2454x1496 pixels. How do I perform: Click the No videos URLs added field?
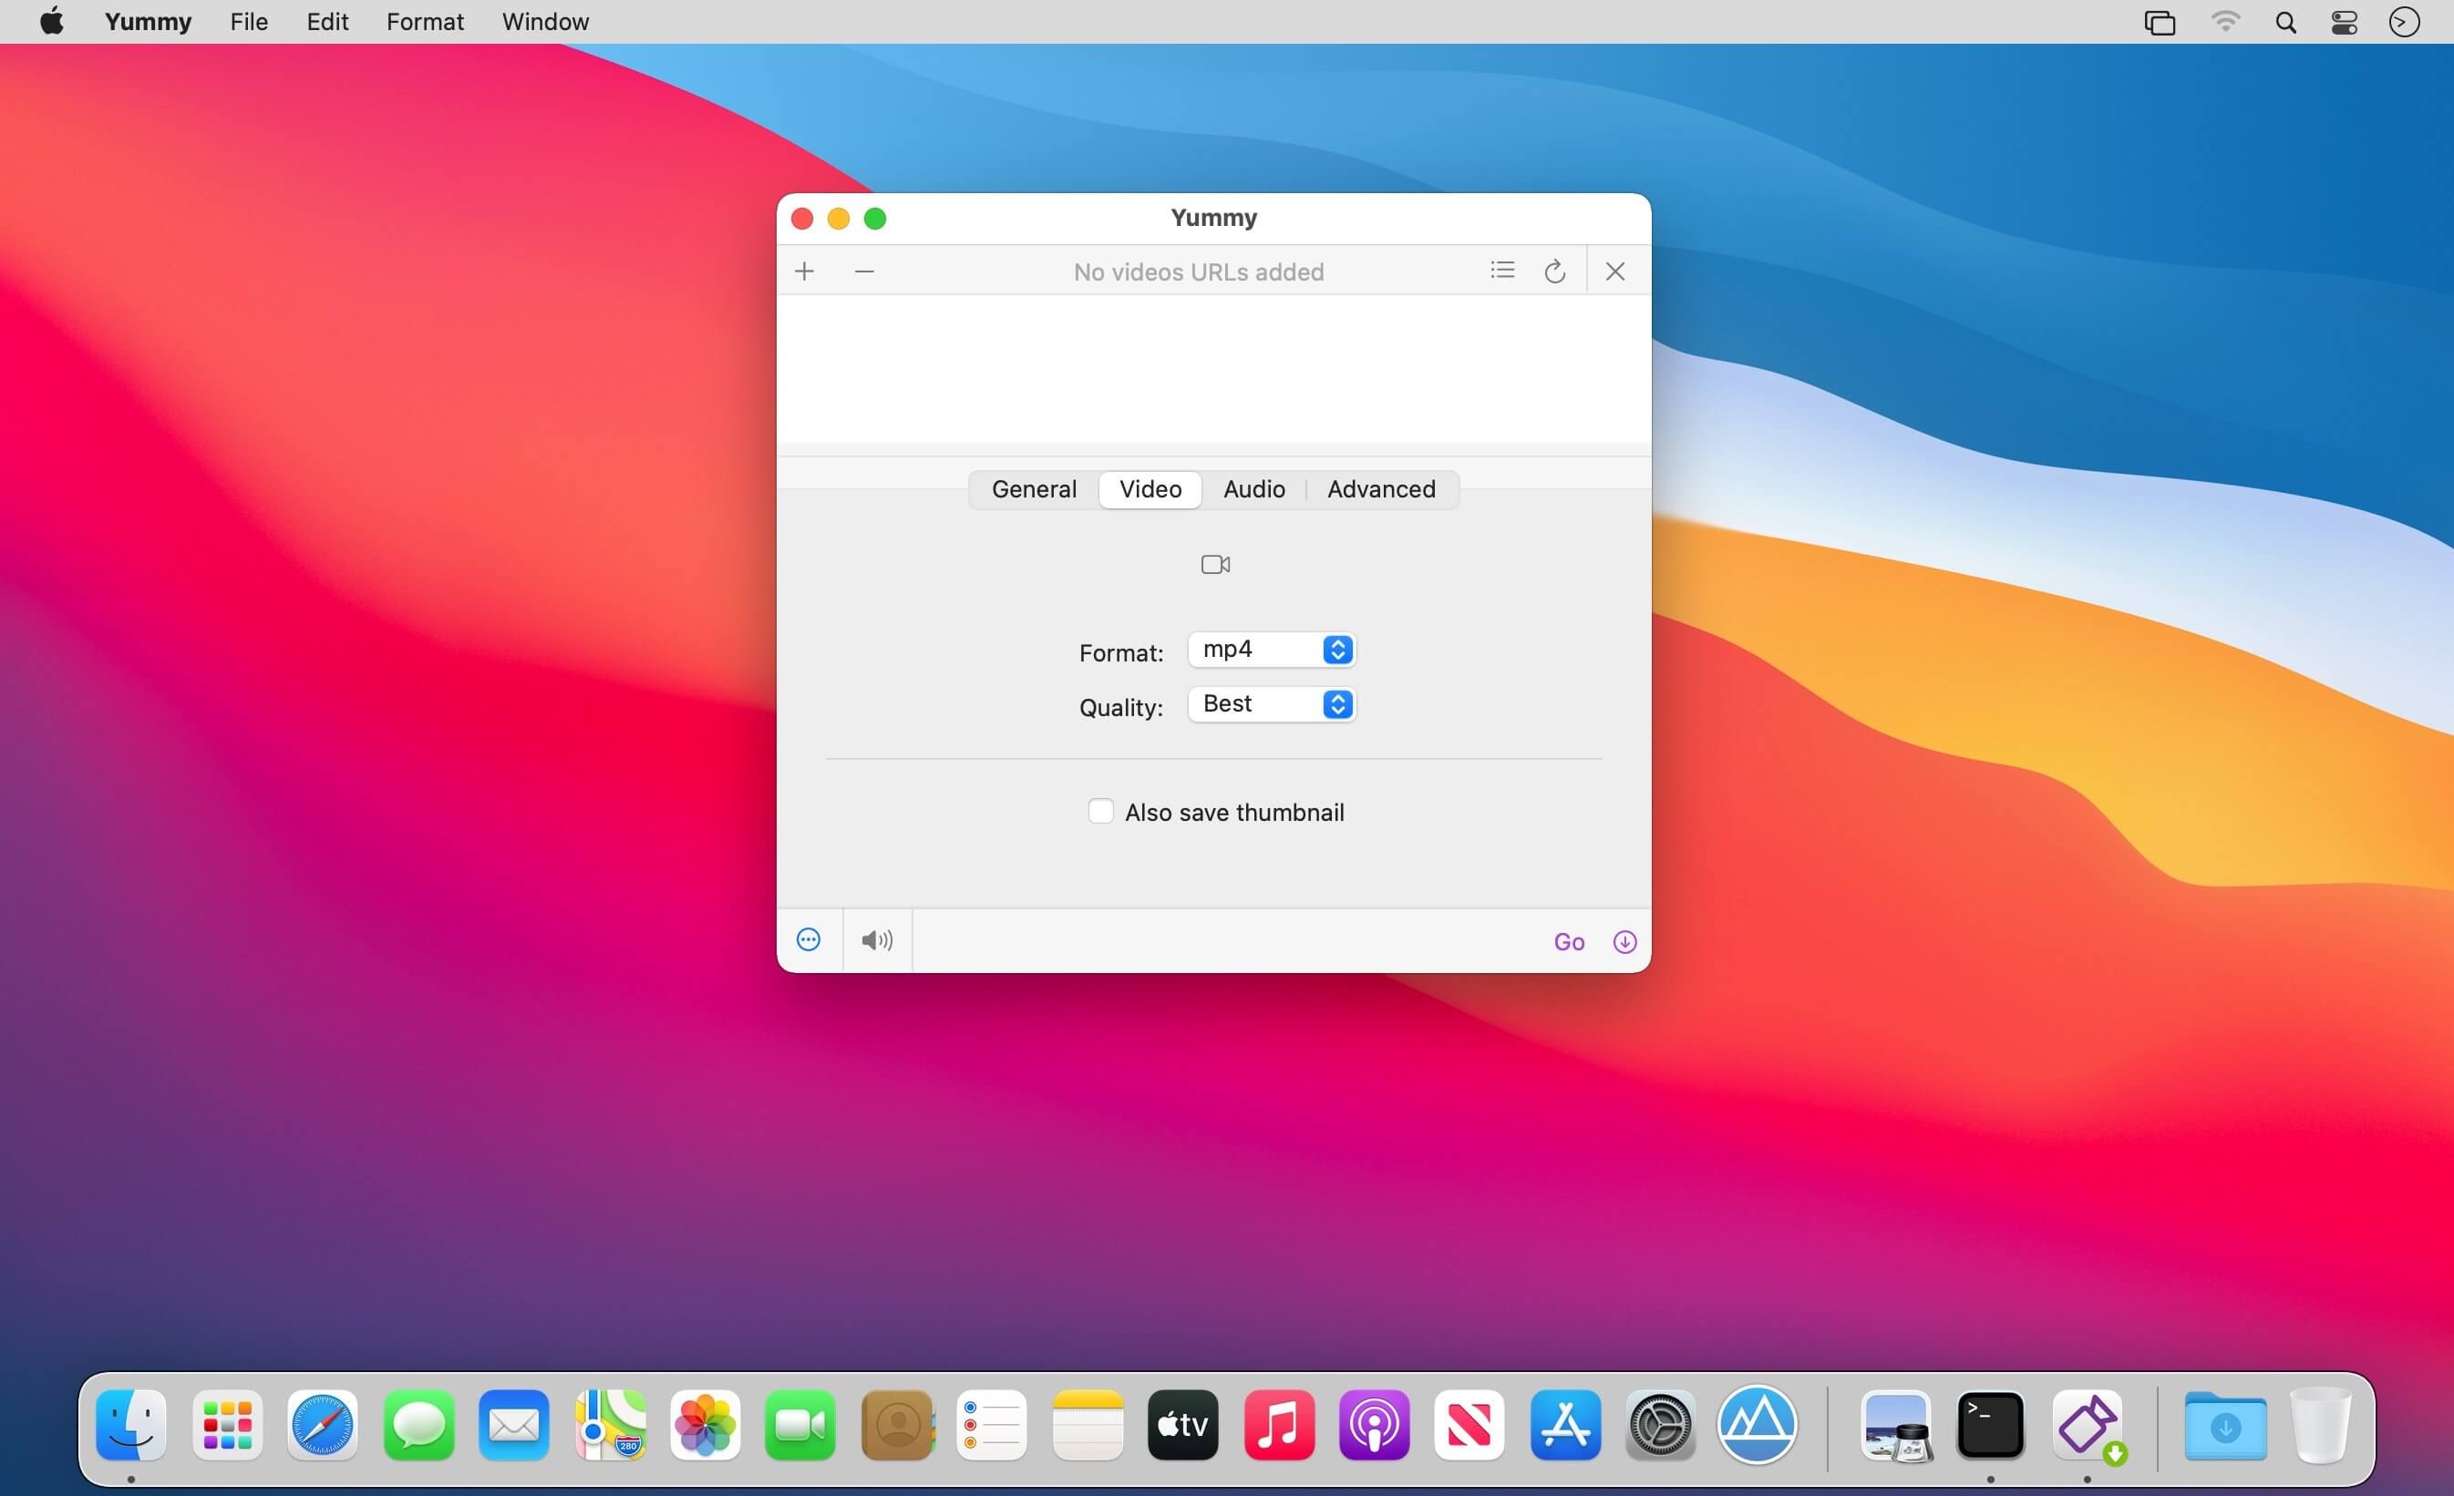coord(1198,272)
